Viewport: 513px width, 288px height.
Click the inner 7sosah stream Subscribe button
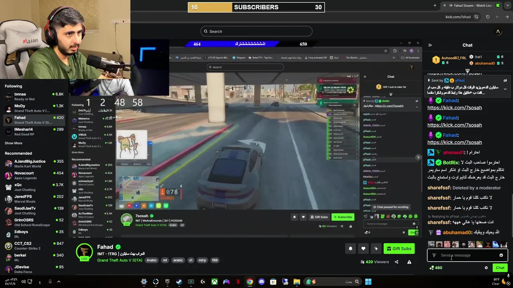[343, 217]
